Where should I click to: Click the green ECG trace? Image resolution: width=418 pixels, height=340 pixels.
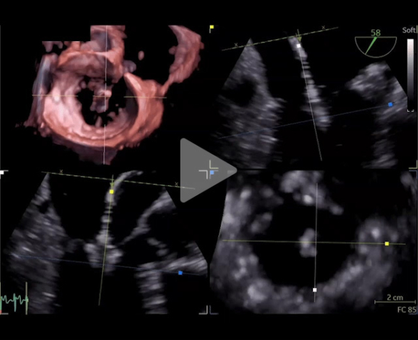[15, 299]
